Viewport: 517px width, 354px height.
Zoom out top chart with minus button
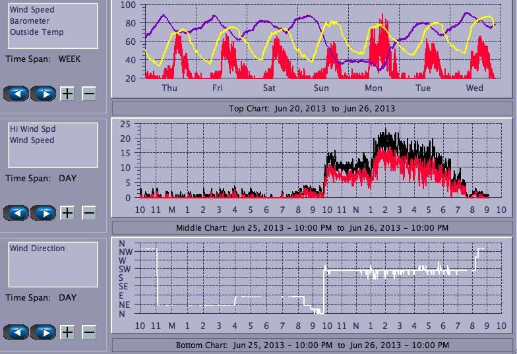click(89, 94)
